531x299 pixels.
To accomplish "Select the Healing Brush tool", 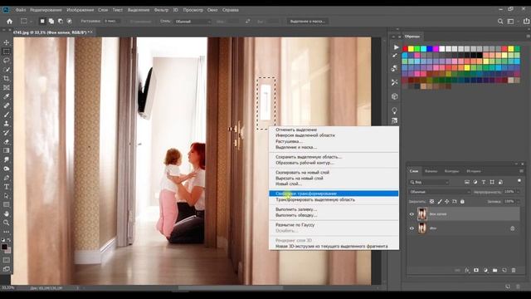I will 7,105.
